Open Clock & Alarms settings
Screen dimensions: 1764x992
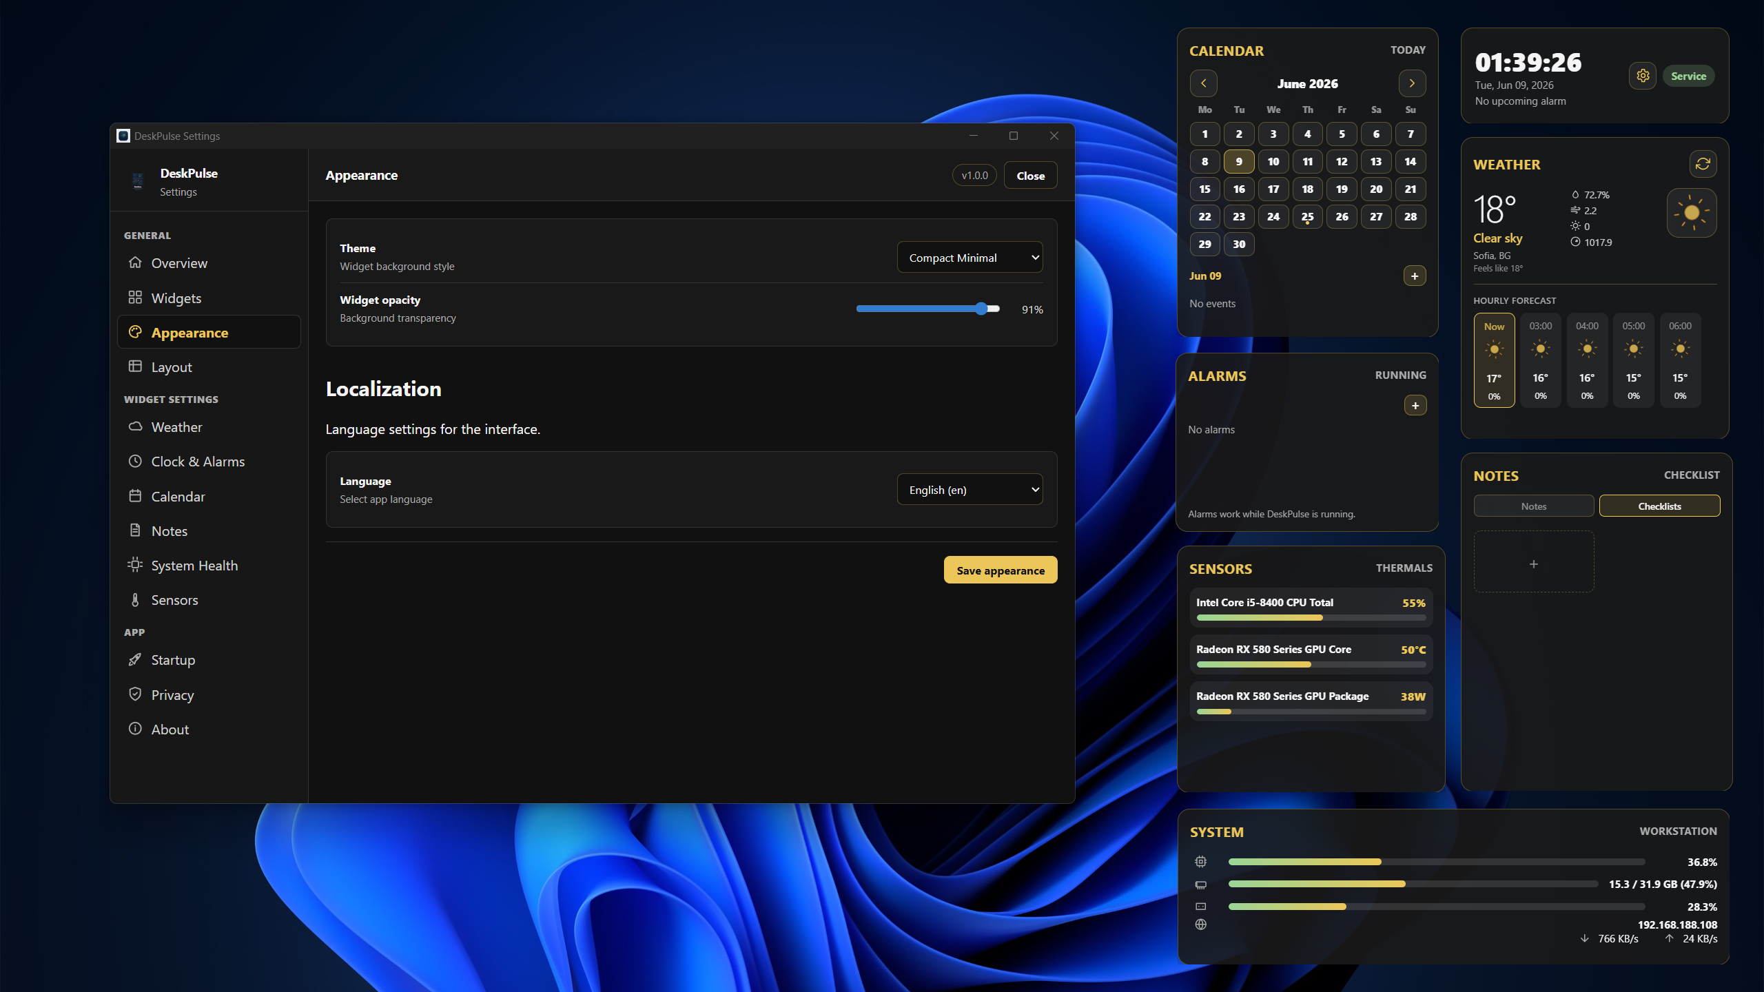(209, 462)
